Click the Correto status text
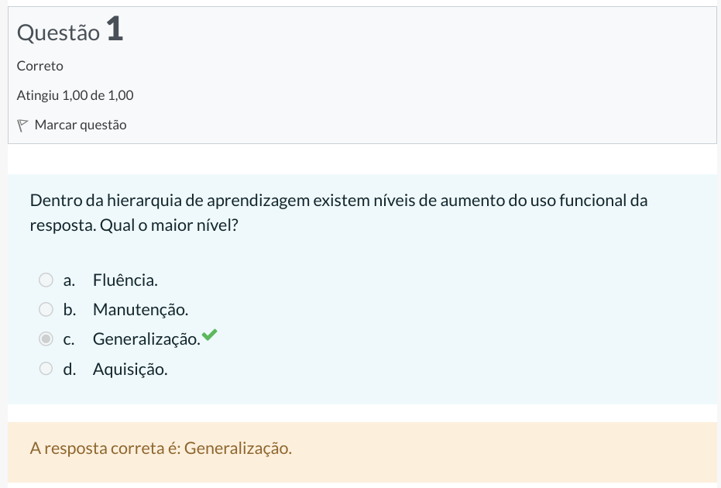Viewport: 721px width, 488px height. click(40, 66)
